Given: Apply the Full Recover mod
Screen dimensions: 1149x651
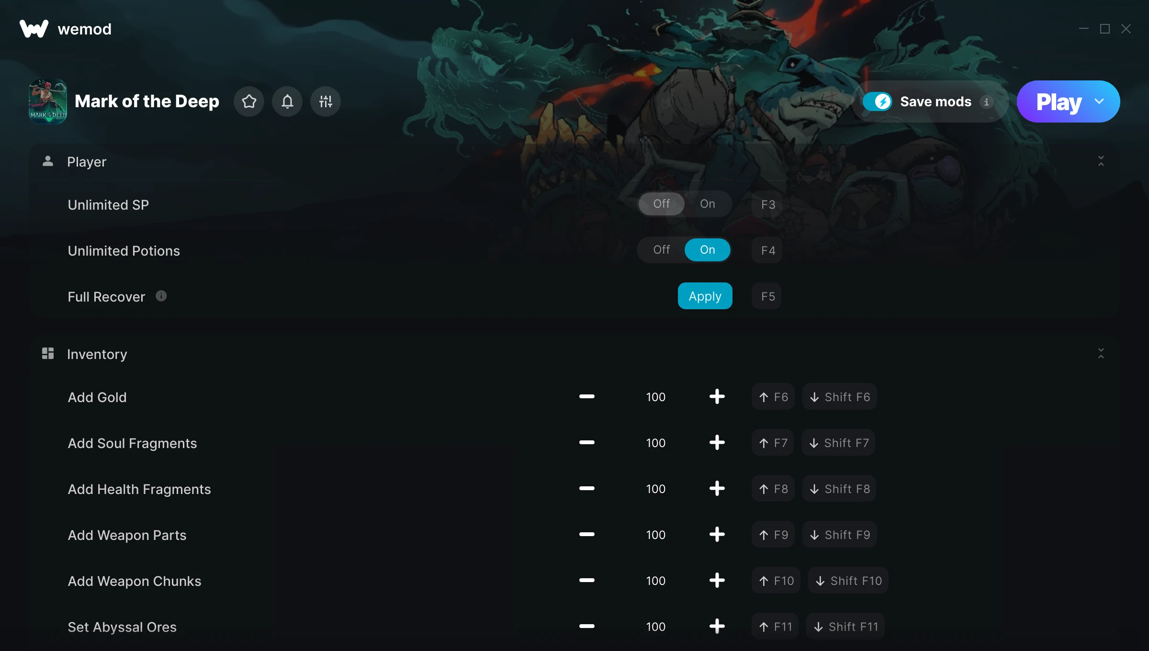Looking at the screenshot, I should 705,296.
